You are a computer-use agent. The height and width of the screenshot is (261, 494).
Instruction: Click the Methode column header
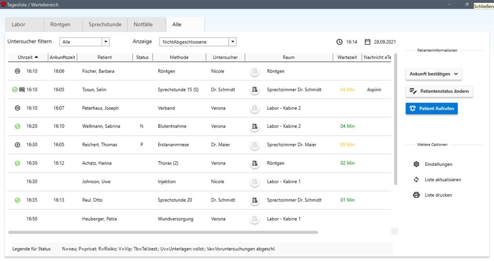[179, 57]
